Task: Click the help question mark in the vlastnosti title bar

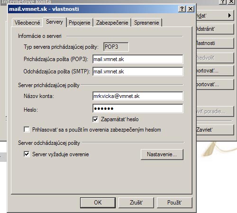Action: pyautogui.click(x=182, y=9)
